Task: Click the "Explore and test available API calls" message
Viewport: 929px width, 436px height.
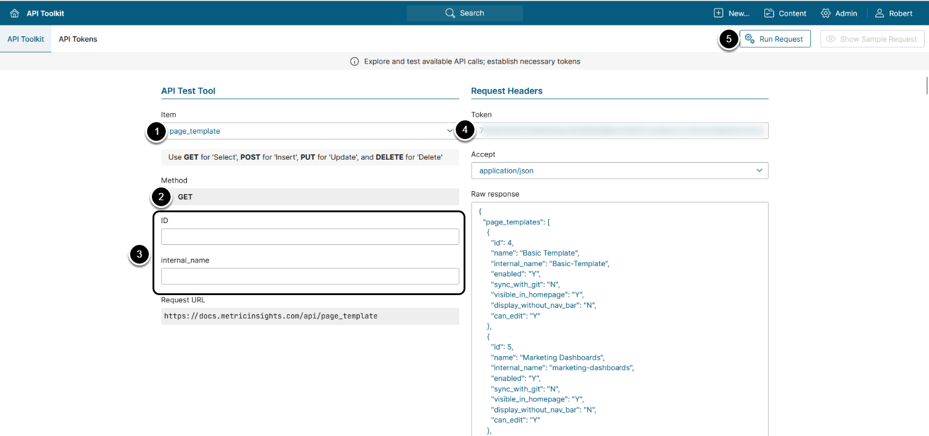Action: pos(472,62)
